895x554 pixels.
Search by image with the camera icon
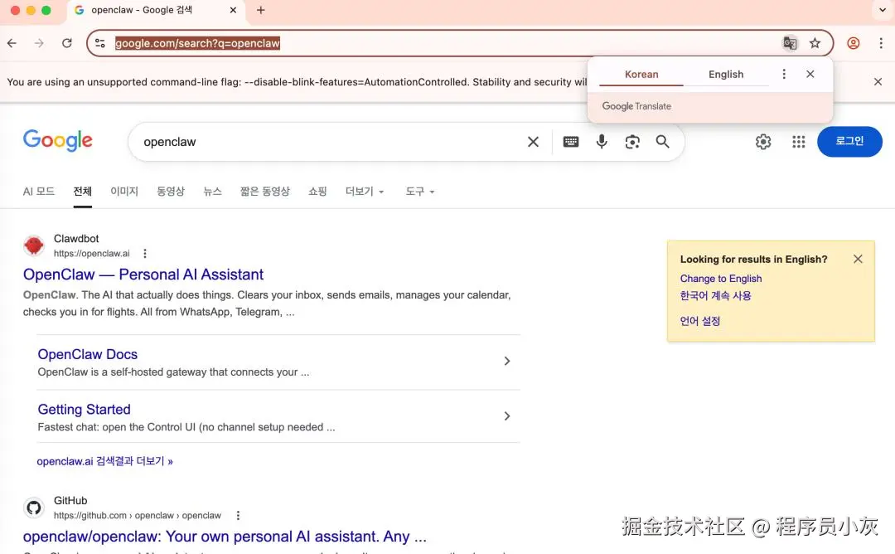pyautogui.click(x=631, y=142)
